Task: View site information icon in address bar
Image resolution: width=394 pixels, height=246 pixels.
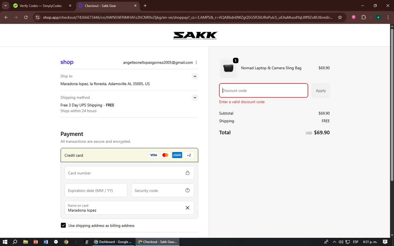Action: 38,17
